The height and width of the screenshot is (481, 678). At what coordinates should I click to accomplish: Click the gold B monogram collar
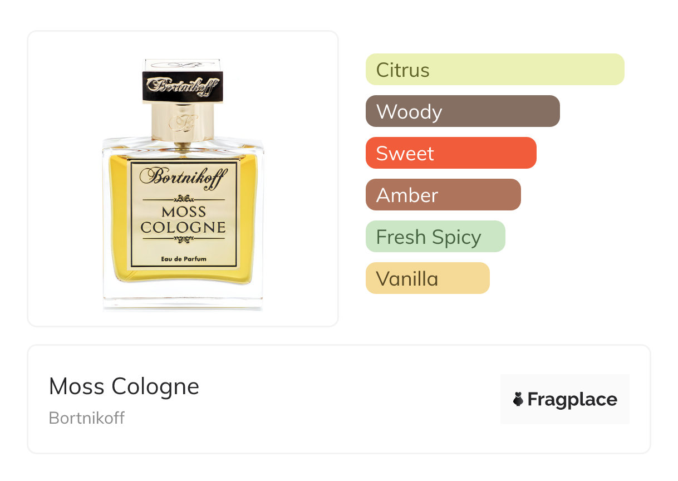183,122
